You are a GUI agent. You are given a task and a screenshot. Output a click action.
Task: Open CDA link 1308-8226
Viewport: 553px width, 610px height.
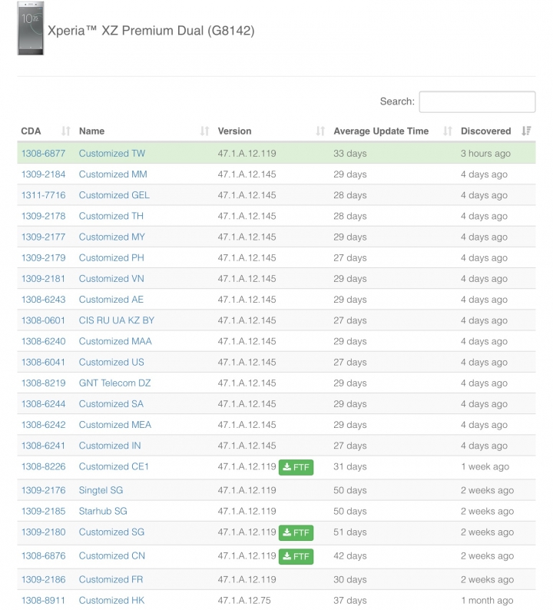[43, 466]
